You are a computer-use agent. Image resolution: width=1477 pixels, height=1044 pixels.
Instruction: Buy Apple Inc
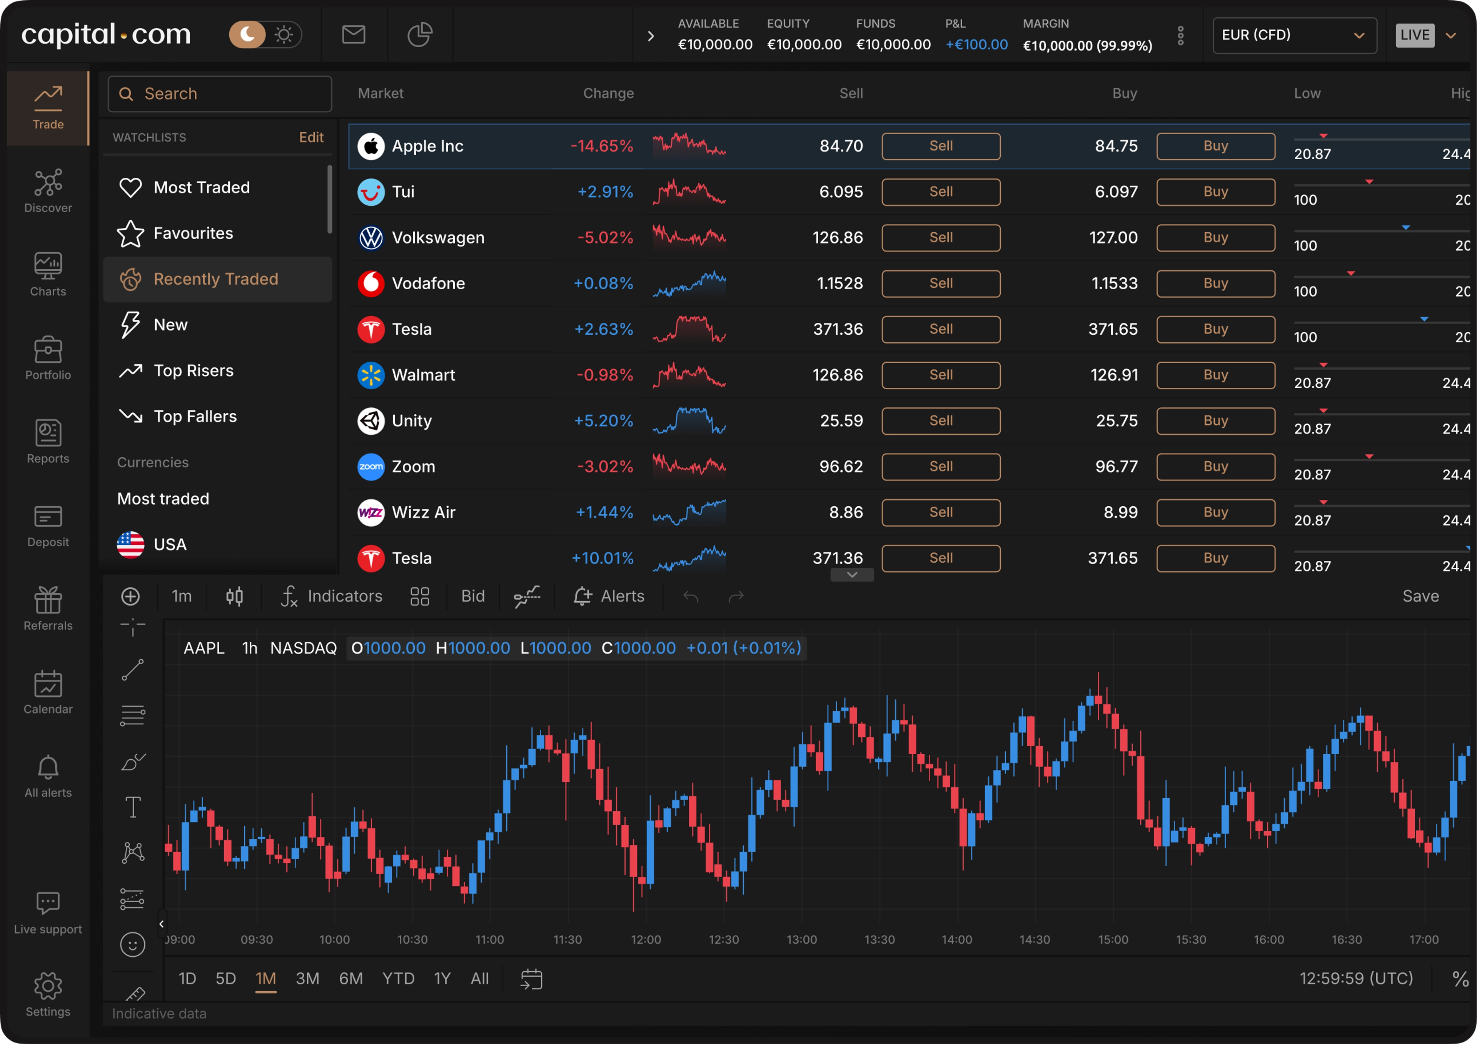1215,146
